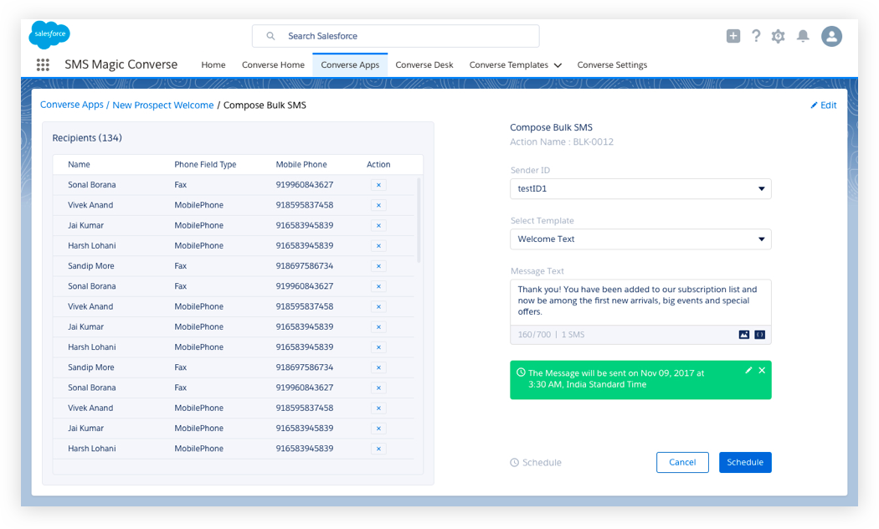Open the Sender ID dropdown showing testID1
The height and width of the screenshot is (529, 879).
tap(640, 189)
